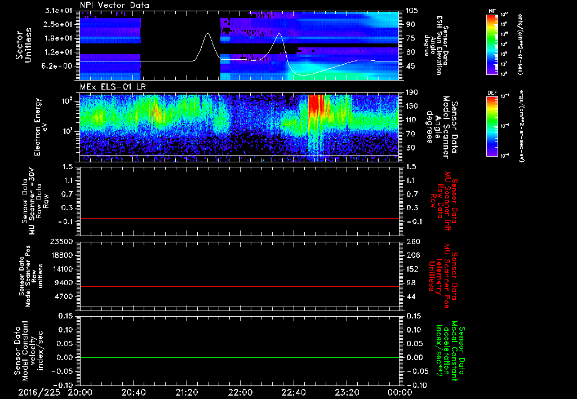
Task: Click the MEx ELS-01 LR panel title
Action: (x=113, y=87)
